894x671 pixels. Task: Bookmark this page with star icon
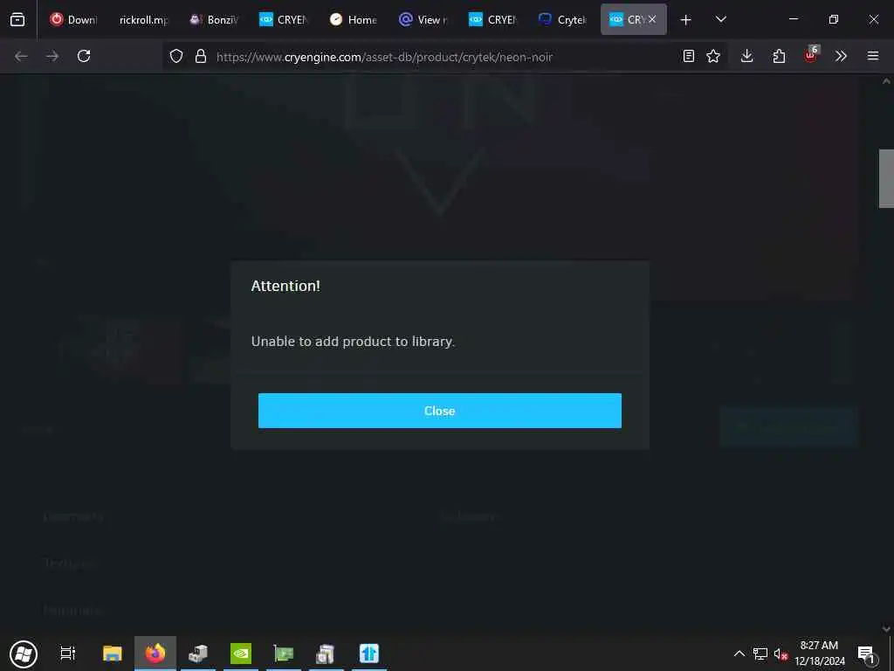pyautogui.click(x=713, y=56)
